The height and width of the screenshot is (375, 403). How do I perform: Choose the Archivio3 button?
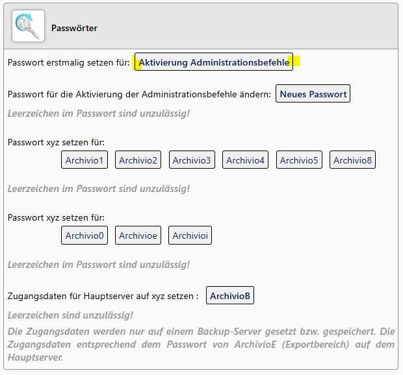pyautogui.click(x=192, y=160)
